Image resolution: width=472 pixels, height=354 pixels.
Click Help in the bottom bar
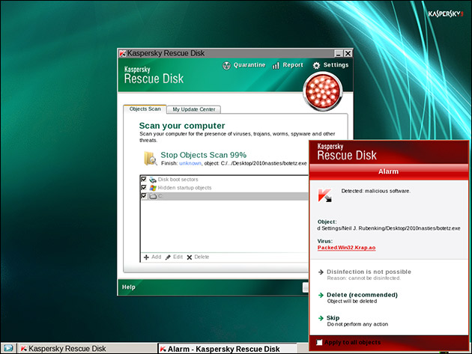(129, 287)
